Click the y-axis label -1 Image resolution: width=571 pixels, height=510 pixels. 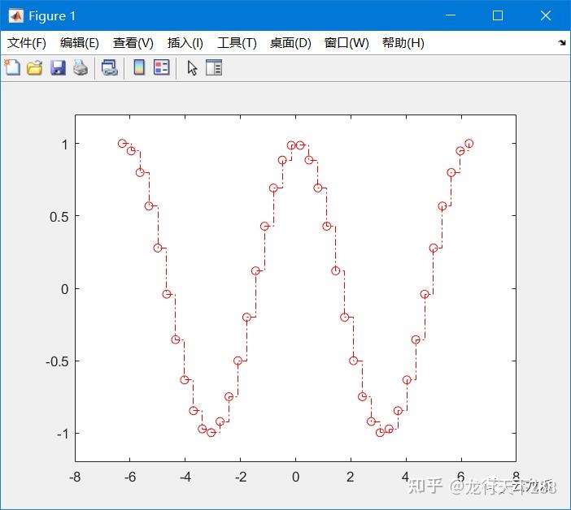tap(63, 434)
